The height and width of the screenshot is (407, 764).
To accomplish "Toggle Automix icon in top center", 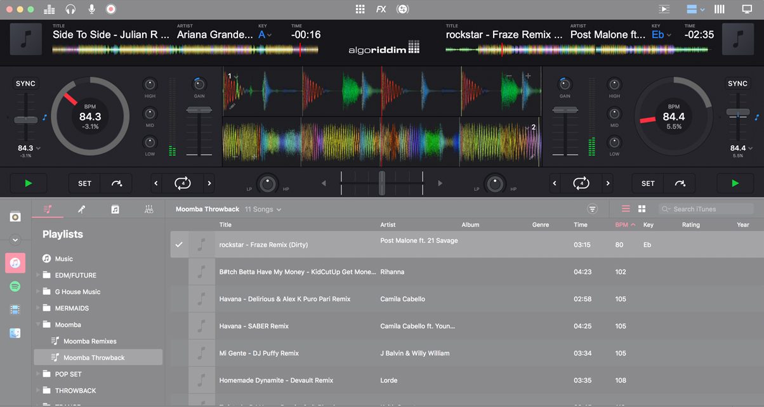I will pos(402,9).
